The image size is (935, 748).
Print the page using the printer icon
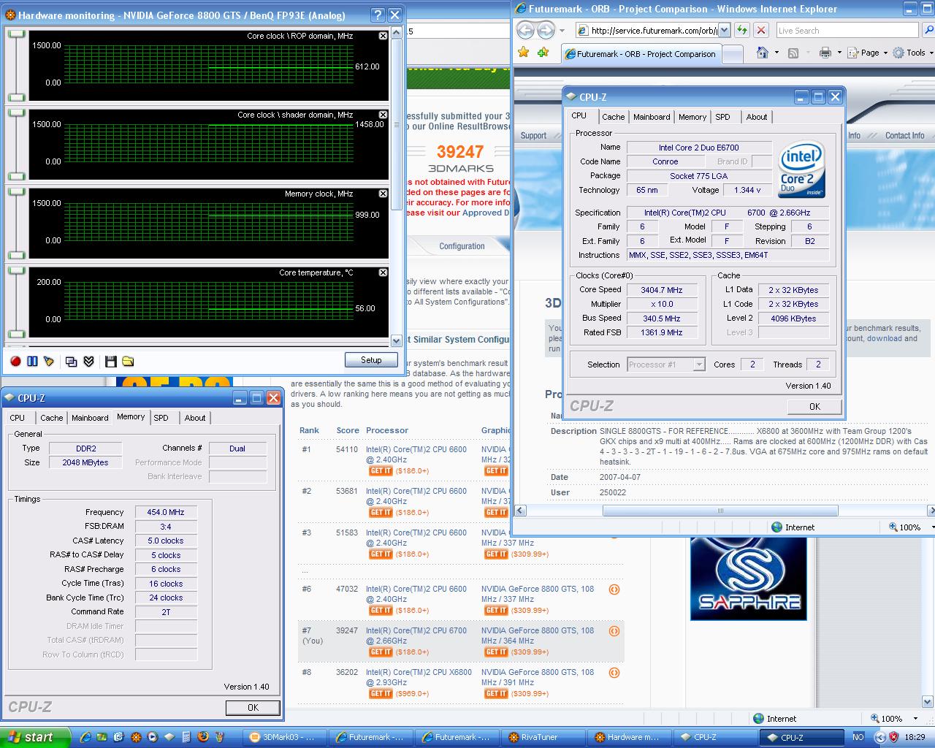pos(825,53)
